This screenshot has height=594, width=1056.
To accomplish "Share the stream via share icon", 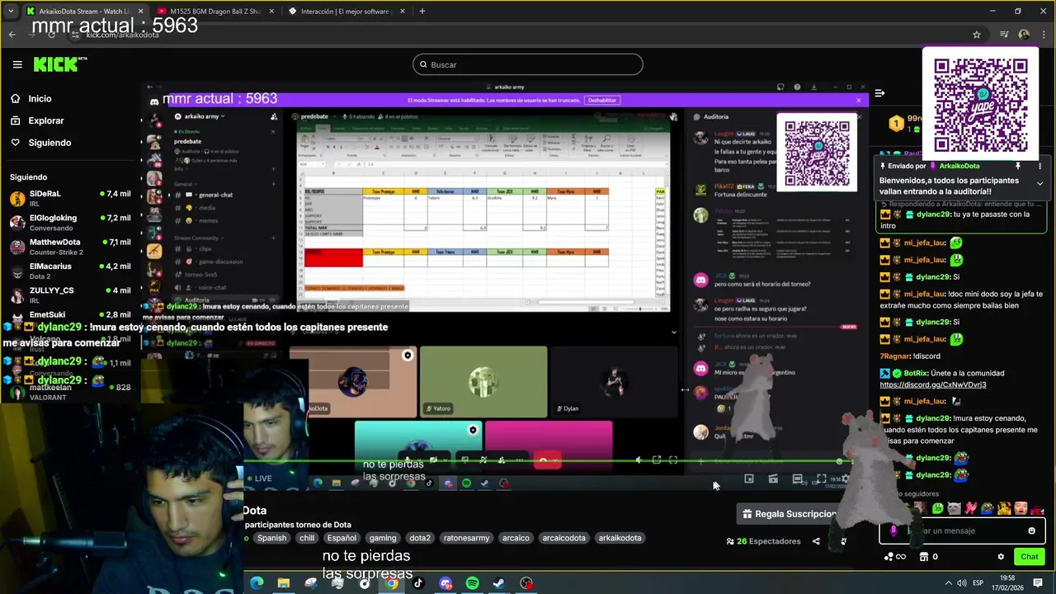I will [x=816, y=541].
